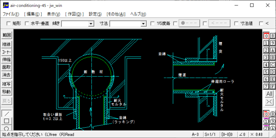Select layer 6 button
The image size is (276, 138).
click(x=266, y=79)
